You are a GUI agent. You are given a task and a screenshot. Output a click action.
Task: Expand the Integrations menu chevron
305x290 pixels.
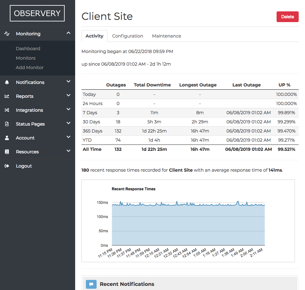click(x=69, y=109)
